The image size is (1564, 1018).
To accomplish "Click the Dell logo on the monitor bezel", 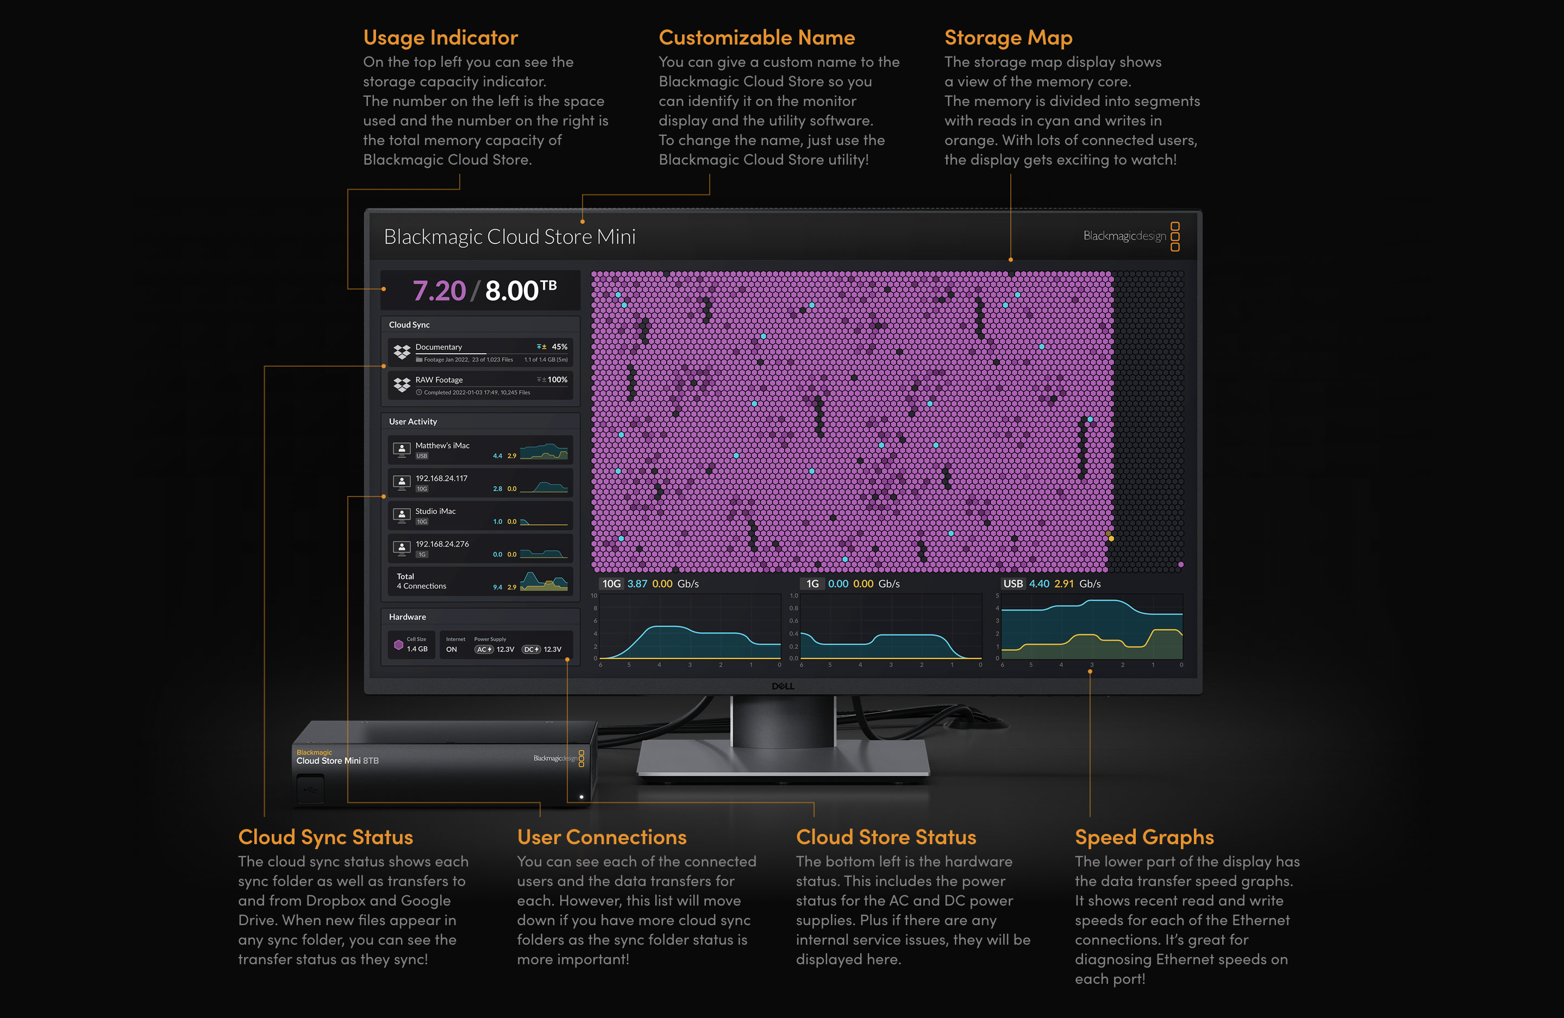I will coord(783,686).
